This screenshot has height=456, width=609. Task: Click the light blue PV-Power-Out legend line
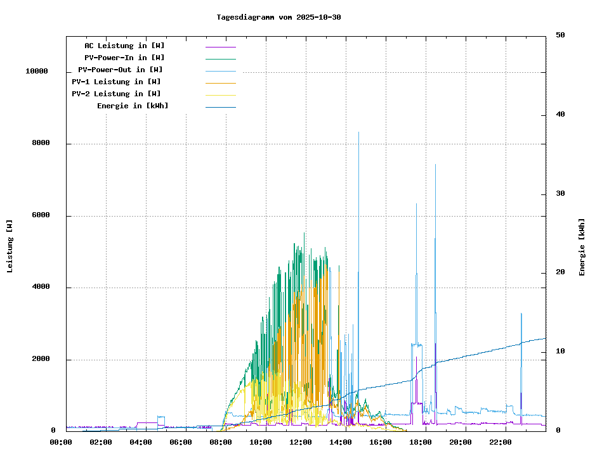220,71
